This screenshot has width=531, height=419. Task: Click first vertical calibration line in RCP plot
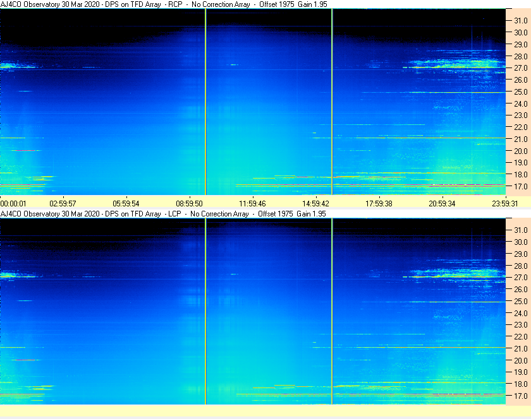tap(205, 102)
